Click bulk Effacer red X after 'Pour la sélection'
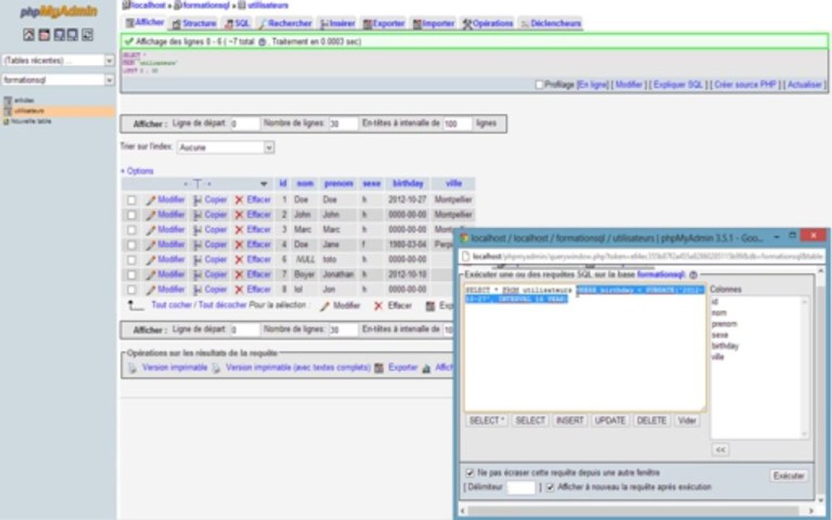The image size is (832, 520). (378, 306)
